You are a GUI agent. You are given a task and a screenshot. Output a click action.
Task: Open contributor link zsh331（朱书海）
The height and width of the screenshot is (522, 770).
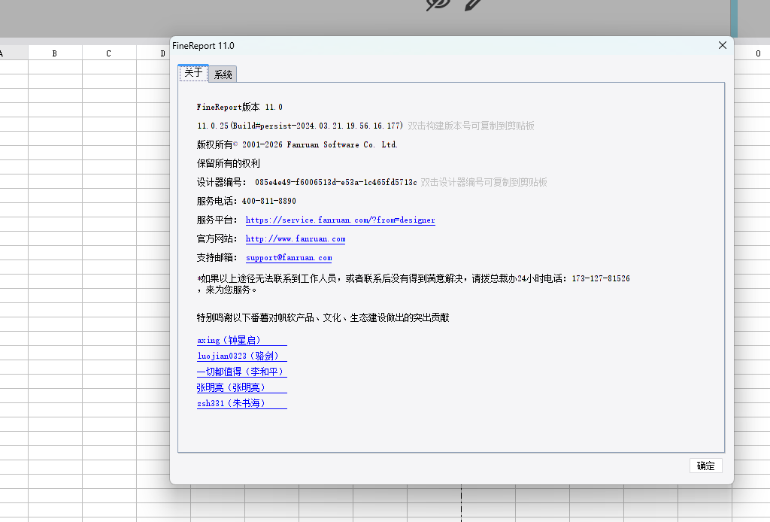coord(241,403)
